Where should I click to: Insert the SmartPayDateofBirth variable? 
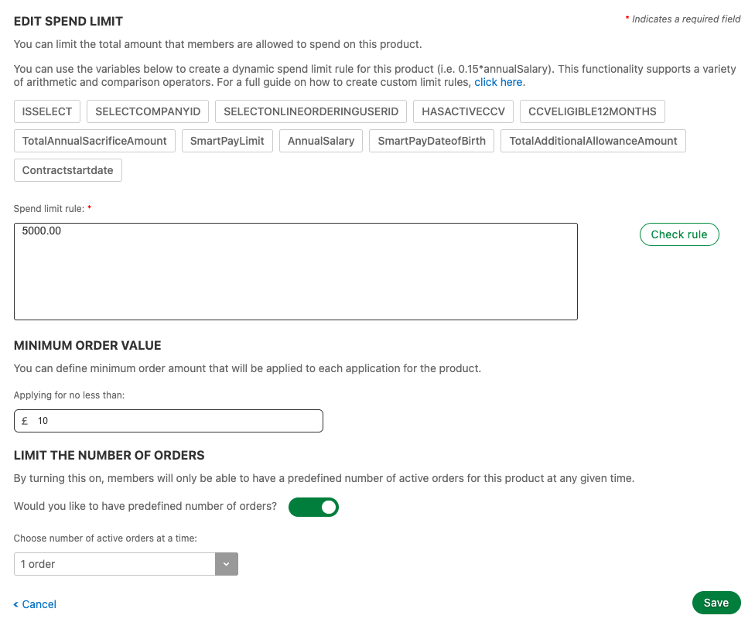point(432,141)
